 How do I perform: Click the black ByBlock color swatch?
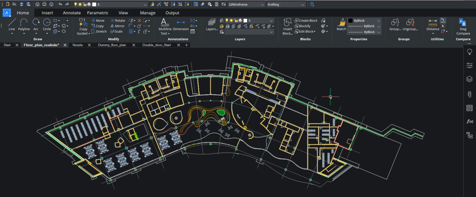(x=350, y=20)
